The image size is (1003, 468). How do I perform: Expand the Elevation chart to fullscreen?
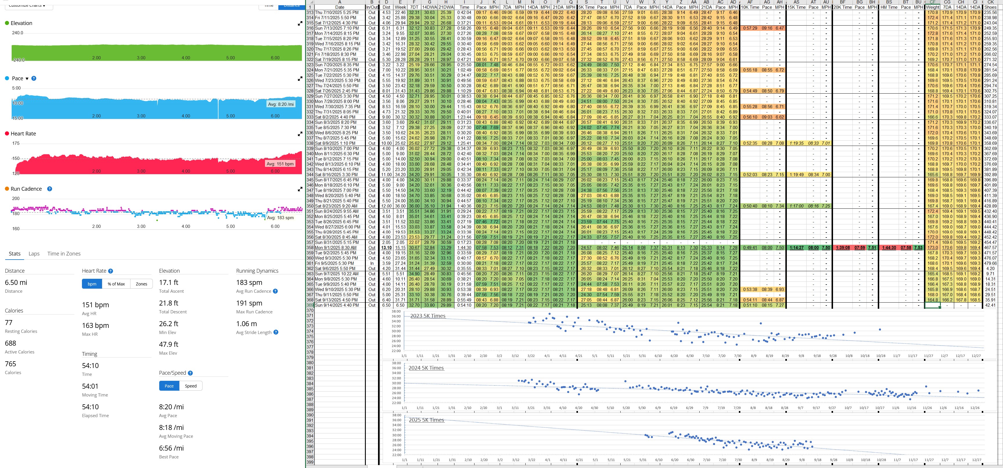pos(300,23)
